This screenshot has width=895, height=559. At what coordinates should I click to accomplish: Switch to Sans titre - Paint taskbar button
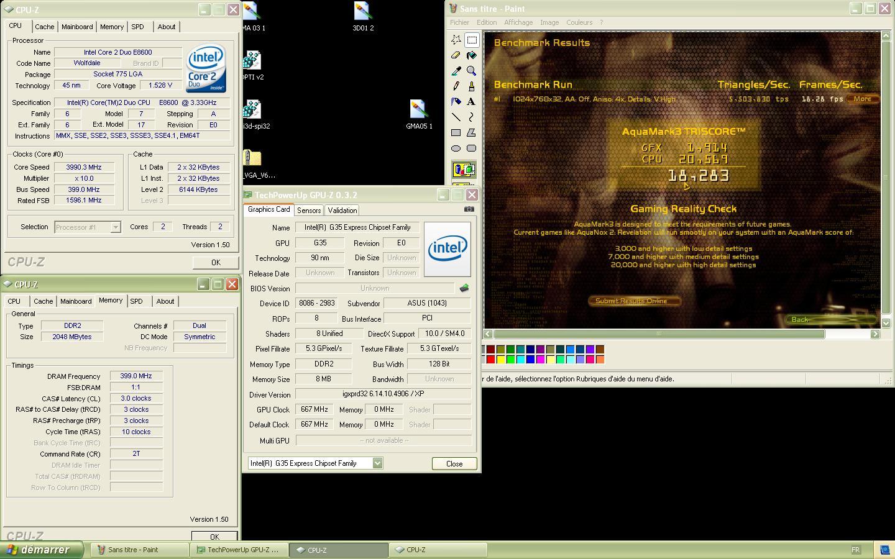pos(140,550)
